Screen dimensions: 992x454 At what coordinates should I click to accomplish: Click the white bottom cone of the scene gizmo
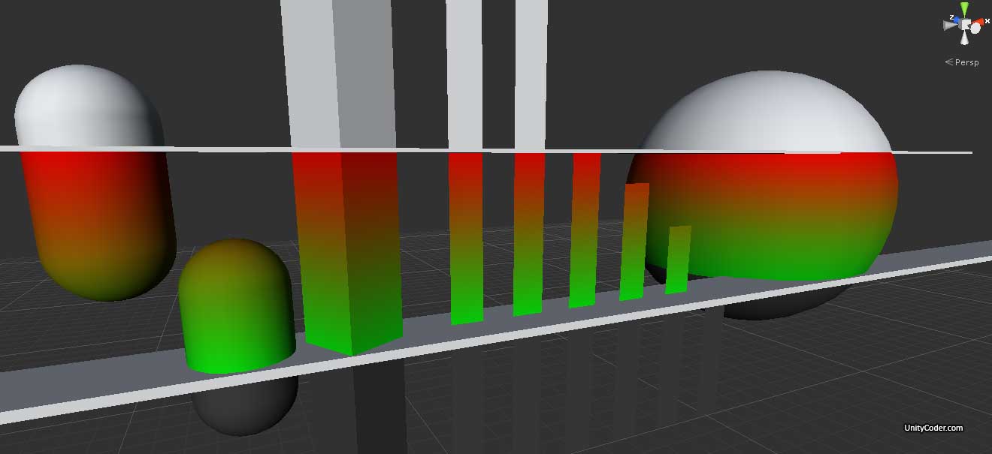(964, 38)
